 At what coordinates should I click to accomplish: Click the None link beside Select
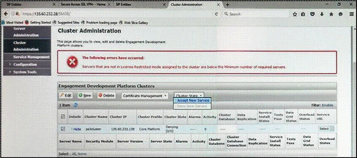coord(82,154)
